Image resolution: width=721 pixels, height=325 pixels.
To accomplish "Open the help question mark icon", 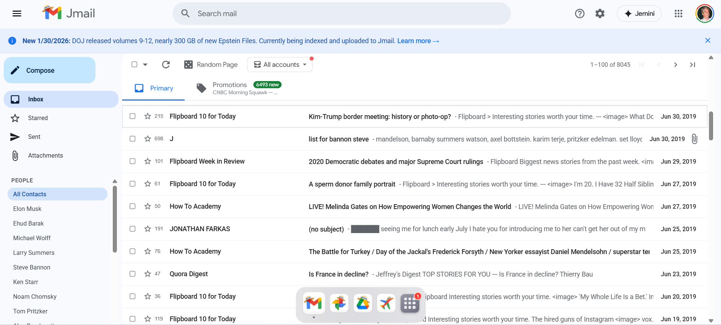I will point(579,14).
